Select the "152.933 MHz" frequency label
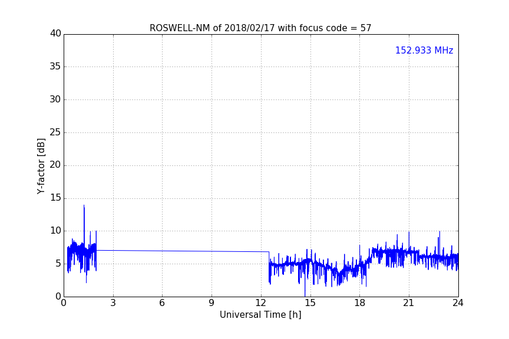Screen dimensions: 509x339 424,50
